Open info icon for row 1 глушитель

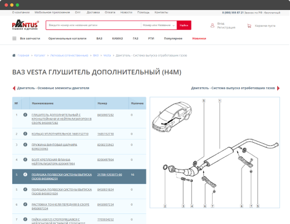click(x=25, y=115)
